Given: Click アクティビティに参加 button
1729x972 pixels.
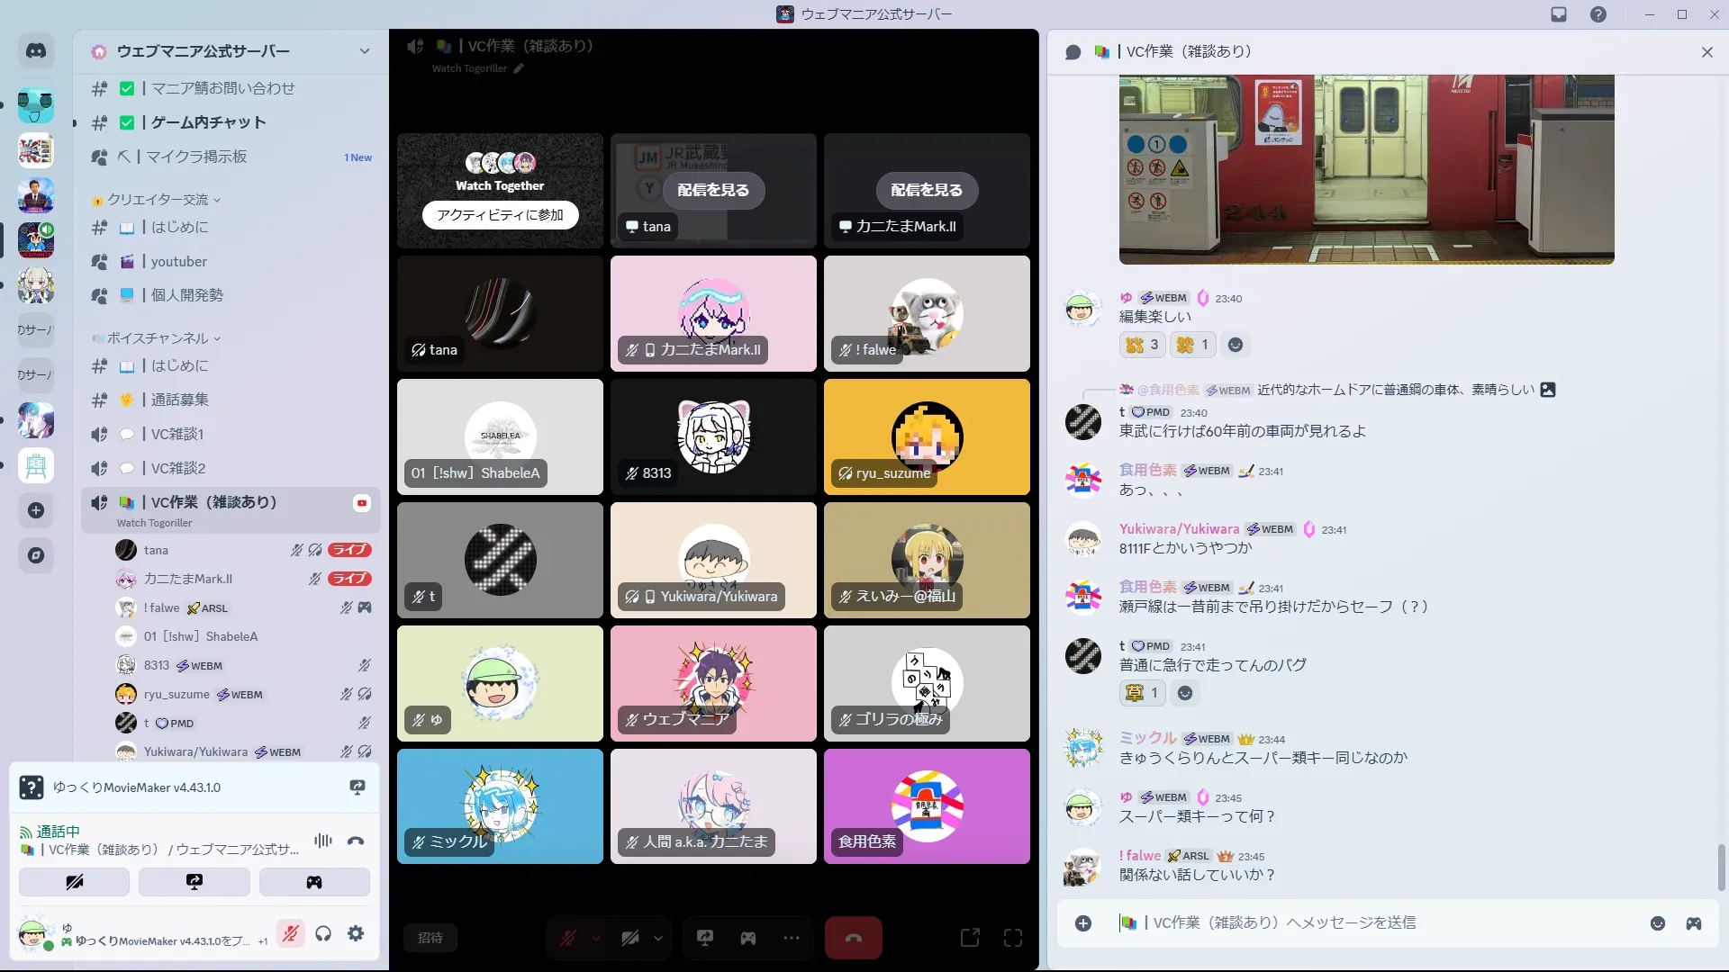Looking at the screenshot, I should click(x=500, y=215).
